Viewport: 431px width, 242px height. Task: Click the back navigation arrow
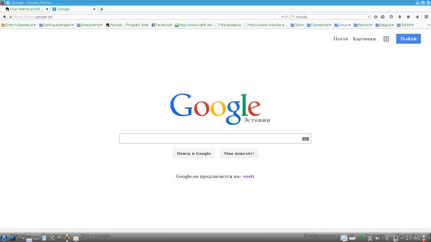4,17
